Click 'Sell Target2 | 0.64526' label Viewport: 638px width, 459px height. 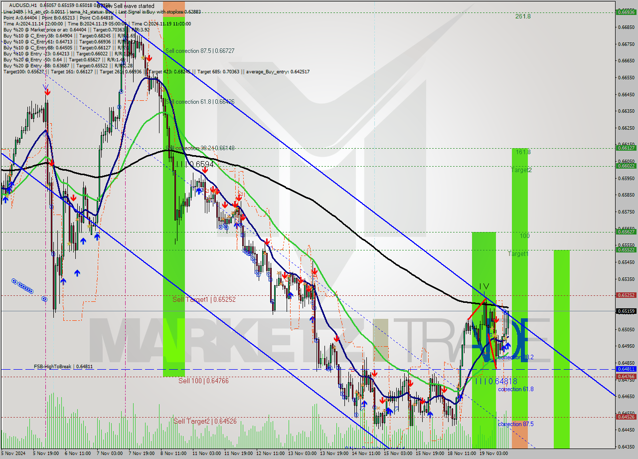pyautogui.click(x=205, y=421)
